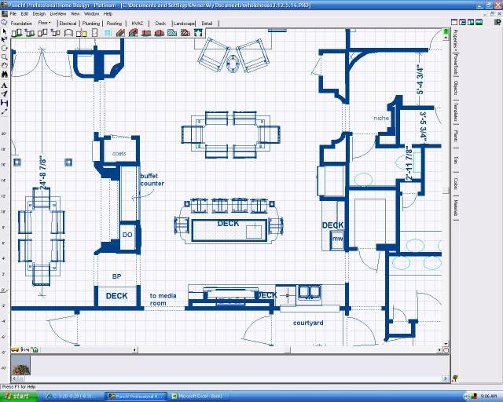503x402 pixels.
Task: Select the door tool icon
Action: (94, 33)
